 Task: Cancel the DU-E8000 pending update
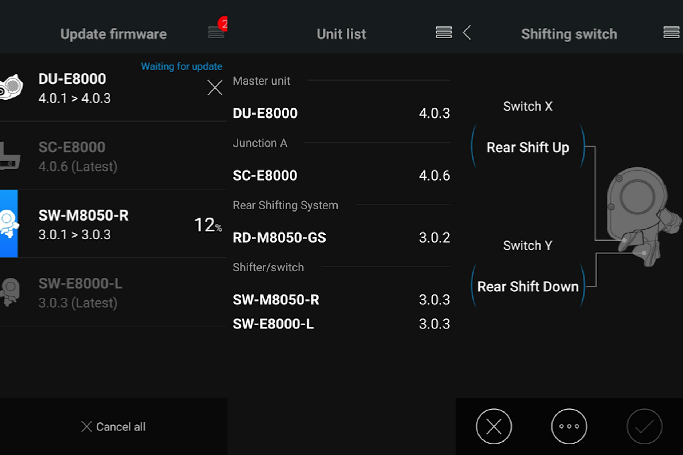pos(215,88)
